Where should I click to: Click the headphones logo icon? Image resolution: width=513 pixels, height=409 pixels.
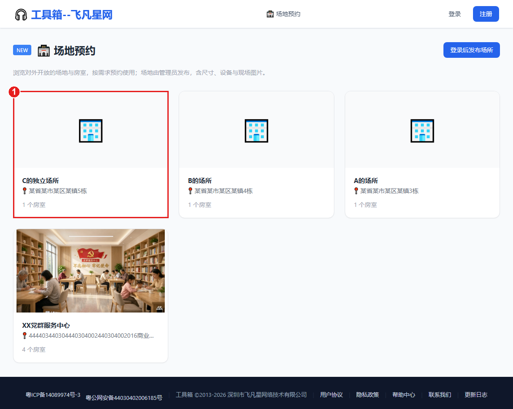(21, 15)
